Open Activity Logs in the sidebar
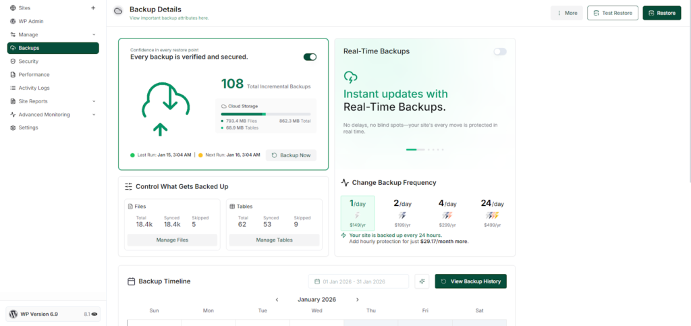 tap(34, 88)
